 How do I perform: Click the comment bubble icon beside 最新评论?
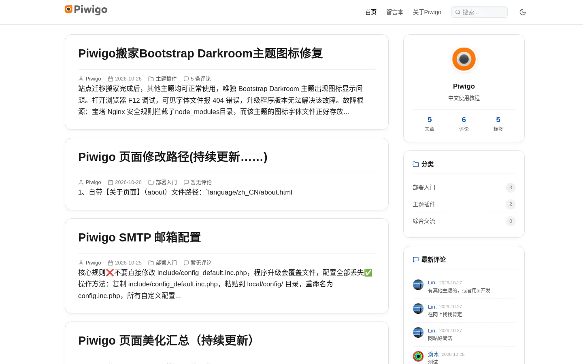pos(416,260)
